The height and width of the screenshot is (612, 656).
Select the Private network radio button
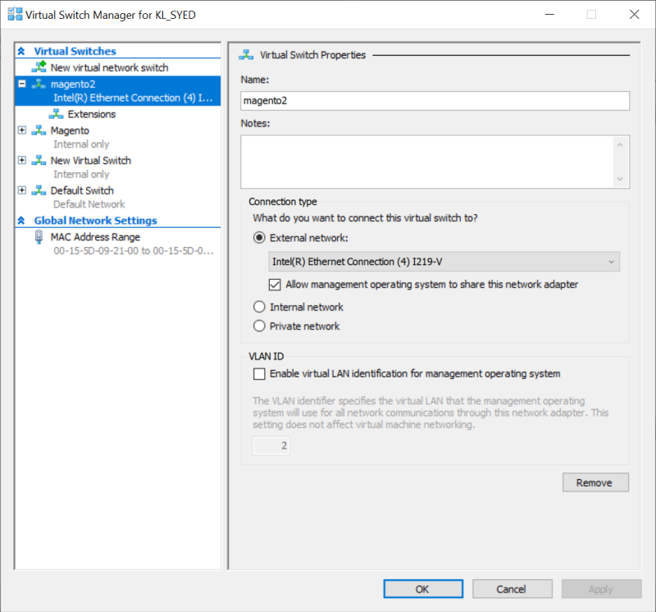[x=259, y=326]
